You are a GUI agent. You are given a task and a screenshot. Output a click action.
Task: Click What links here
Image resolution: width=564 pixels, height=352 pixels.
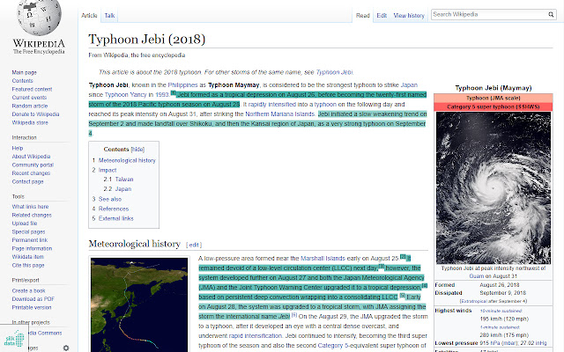tap(30, 206)
